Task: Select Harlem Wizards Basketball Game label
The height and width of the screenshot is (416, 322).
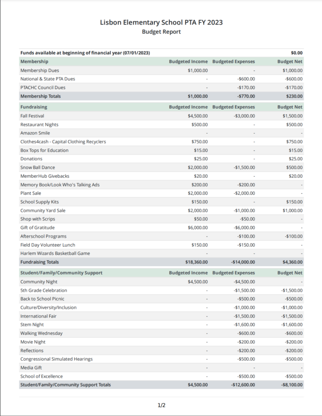Action: coord(55,253)
